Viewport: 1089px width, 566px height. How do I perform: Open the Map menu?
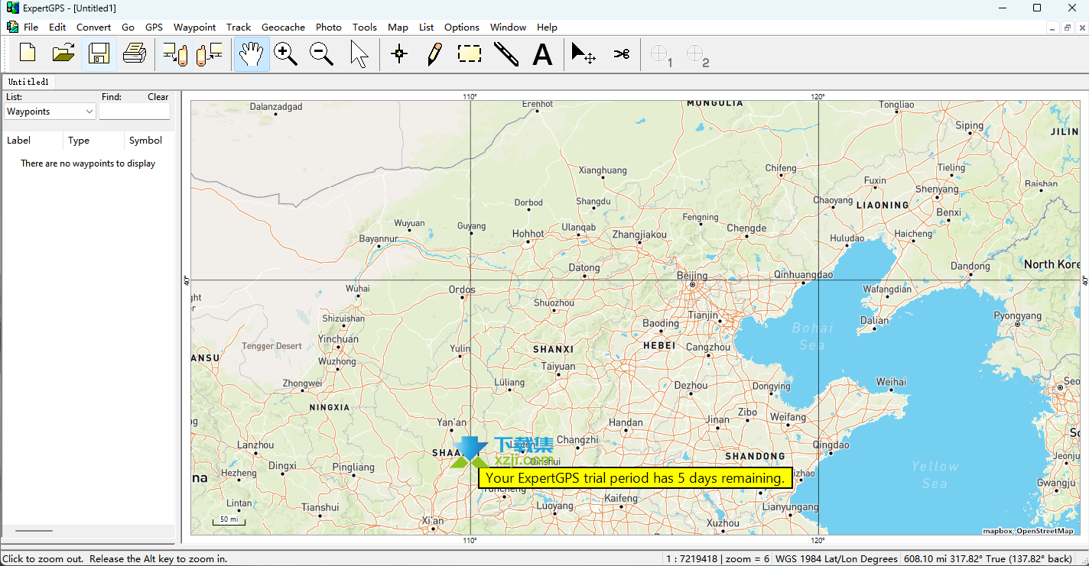(x=398, y=27)
